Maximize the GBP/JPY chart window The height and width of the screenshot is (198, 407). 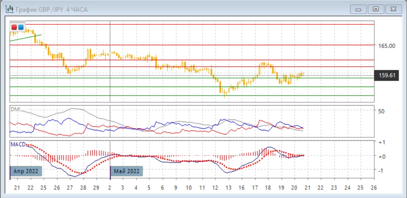pyautogui.click(x=376, y=9)
